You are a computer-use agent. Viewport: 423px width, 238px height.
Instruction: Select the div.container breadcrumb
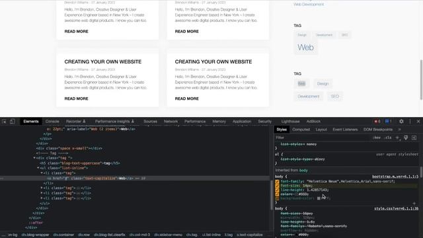coord(63,235)
